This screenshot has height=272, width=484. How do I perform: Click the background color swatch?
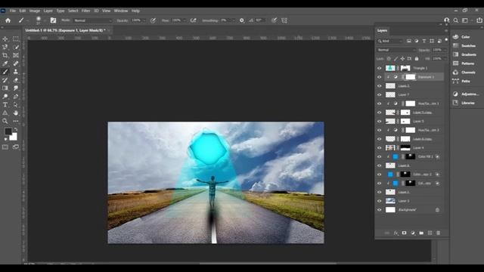tap(14, 138)
